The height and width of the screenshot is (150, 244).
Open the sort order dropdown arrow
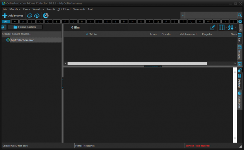tap(235, 27)
